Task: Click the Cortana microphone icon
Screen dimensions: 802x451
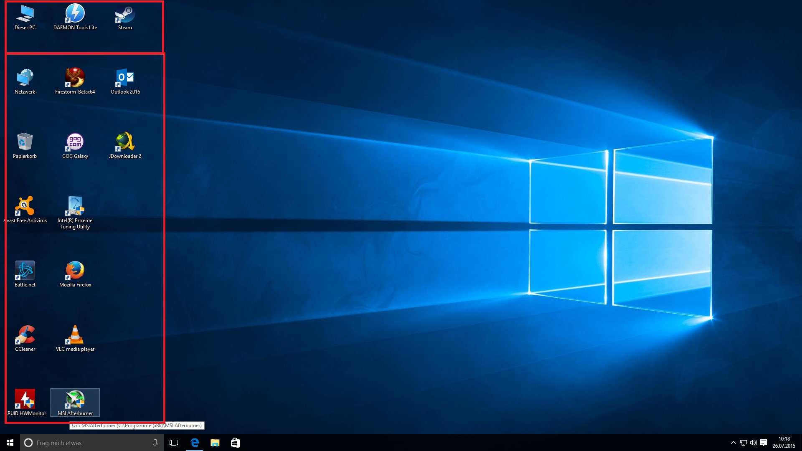Action: click(x=155, y=443)
